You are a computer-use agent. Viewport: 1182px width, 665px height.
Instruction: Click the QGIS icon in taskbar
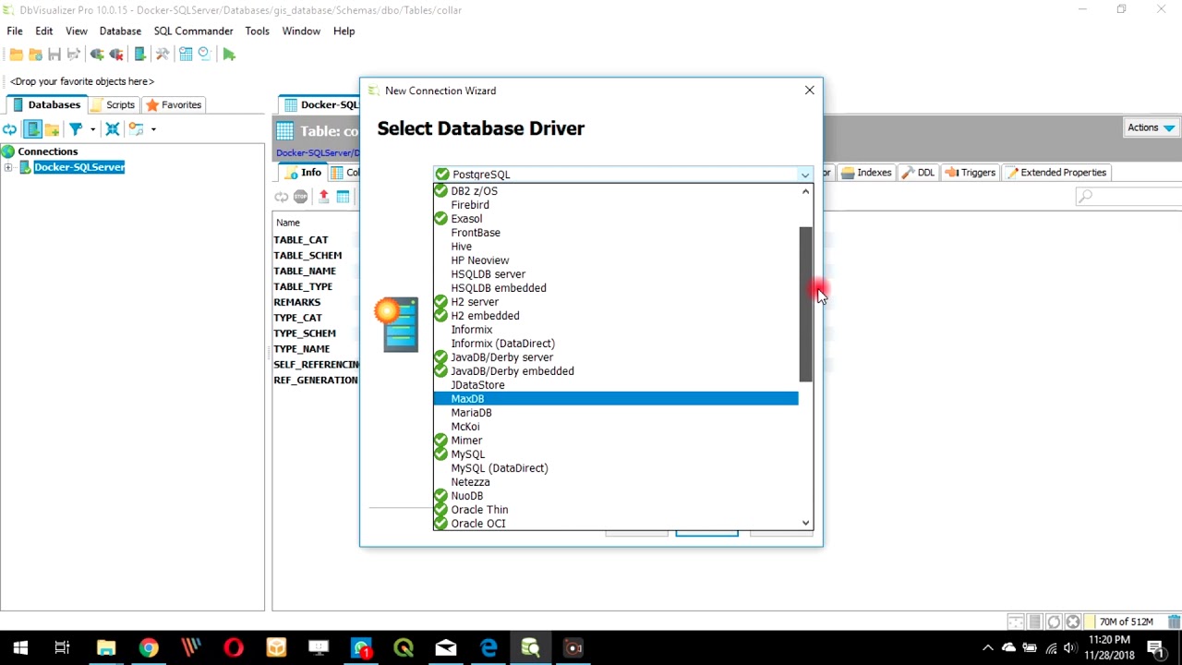[404, 647]
